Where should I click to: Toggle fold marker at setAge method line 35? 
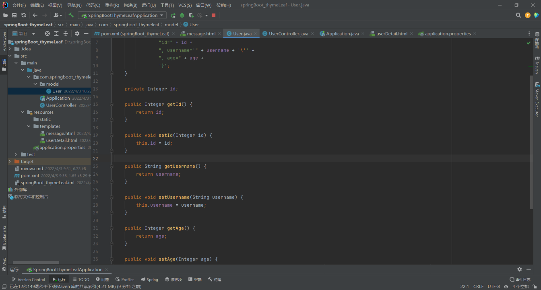112,259
